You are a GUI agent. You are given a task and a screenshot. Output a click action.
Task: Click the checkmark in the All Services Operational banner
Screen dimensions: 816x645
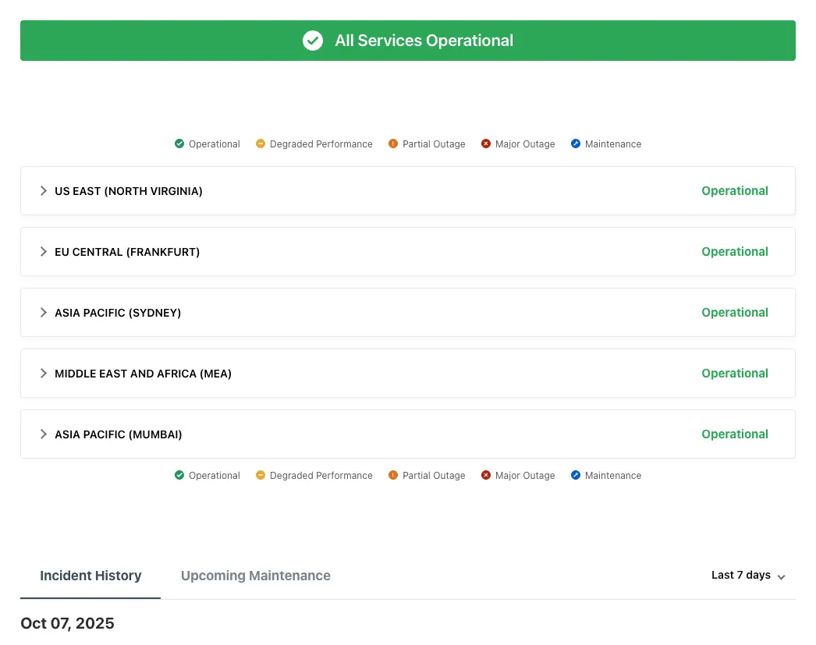point(312,40)
